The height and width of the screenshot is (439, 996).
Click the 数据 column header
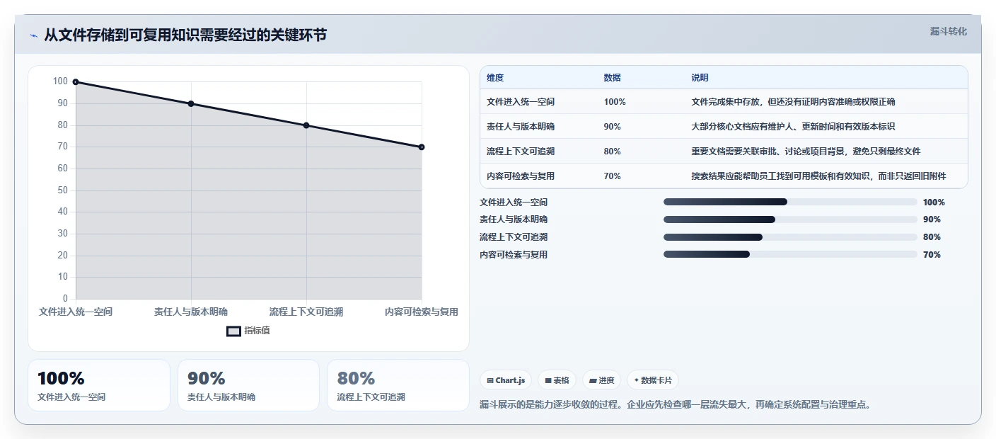click(x=613, y=78)
